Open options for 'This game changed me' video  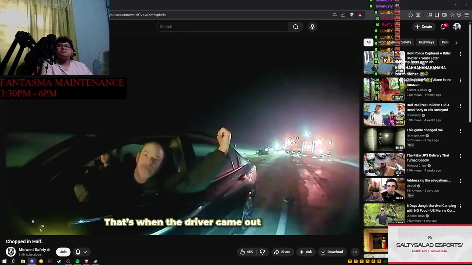(460, 131)
